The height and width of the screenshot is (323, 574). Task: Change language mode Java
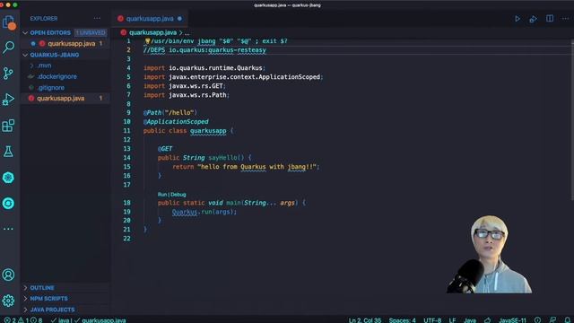coord(470,320)
